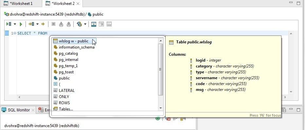305x130 pixels.
Task: Choose the ONLY keyword suggestion
Action: click(x=64, y=97)
